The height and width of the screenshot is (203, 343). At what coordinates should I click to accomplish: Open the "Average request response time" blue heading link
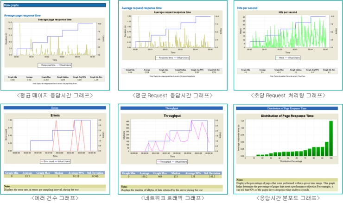pyautogui.click(x=142, y=8)
